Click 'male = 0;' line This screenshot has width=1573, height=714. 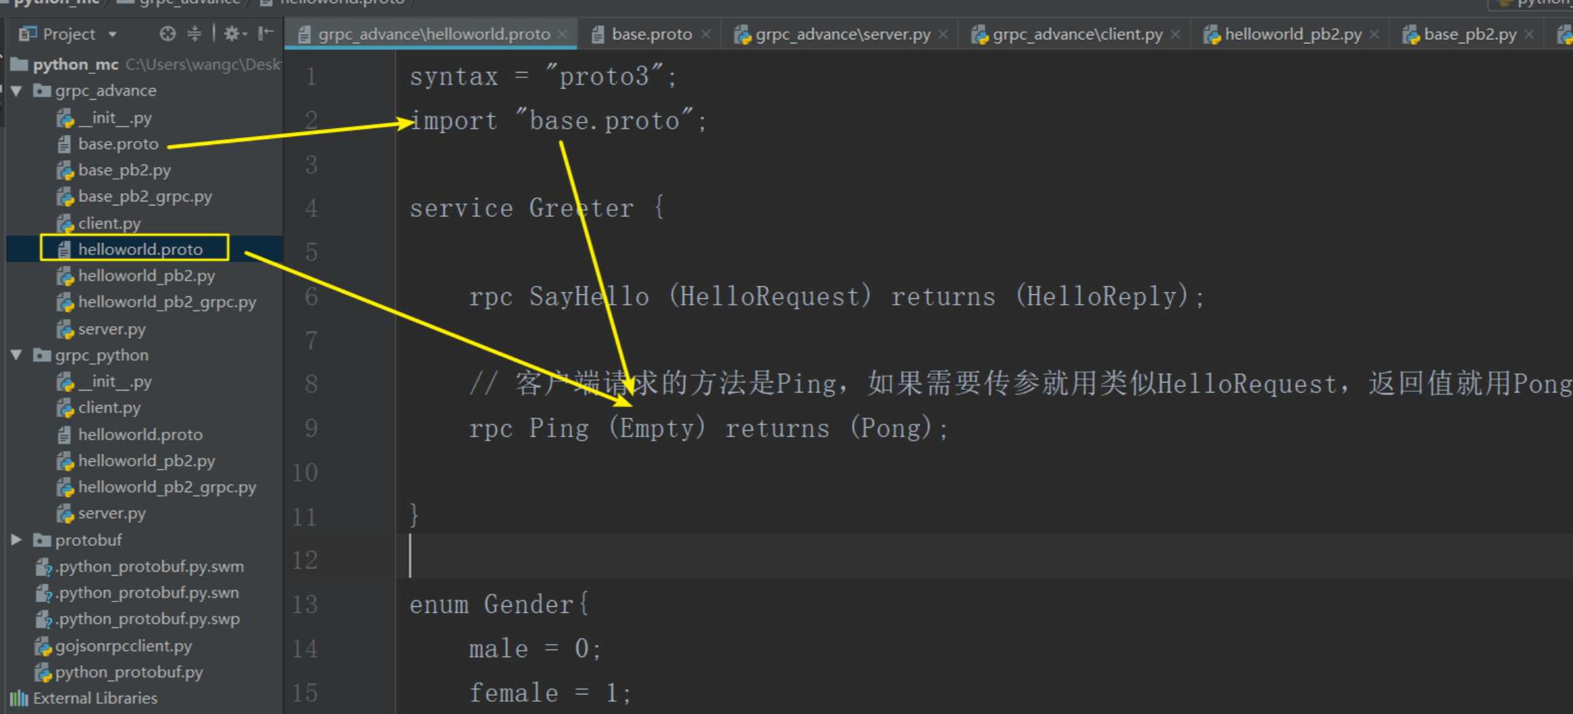535,649
